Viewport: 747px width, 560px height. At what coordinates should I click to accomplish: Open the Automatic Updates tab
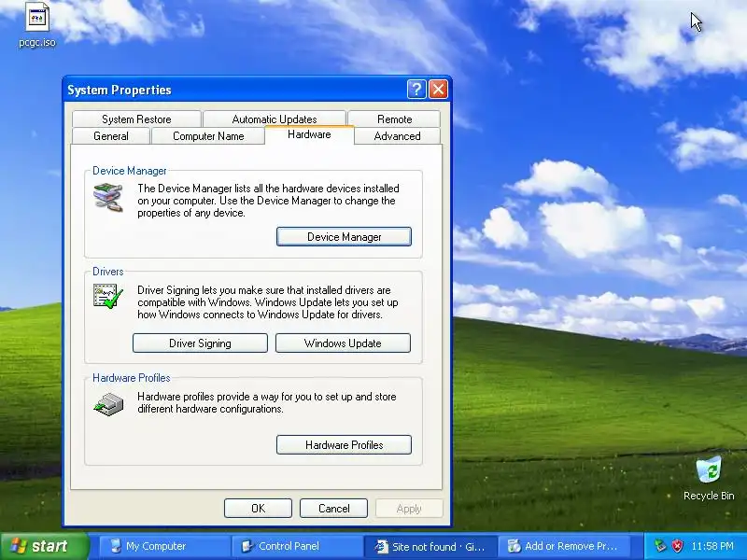(275, 119)
